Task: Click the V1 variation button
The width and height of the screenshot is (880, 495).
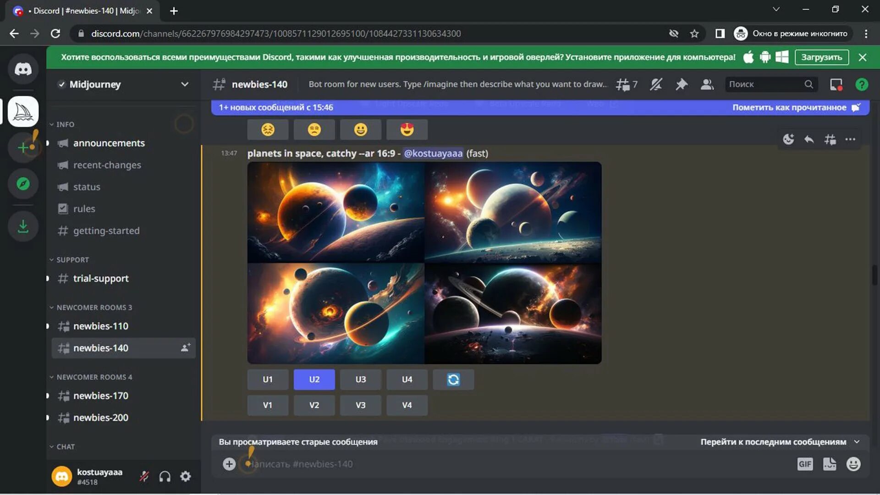Action: click(267, 405)
